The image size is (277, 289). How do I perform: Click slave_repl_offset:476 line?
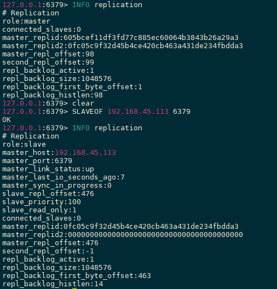click(x=48, y=194)
